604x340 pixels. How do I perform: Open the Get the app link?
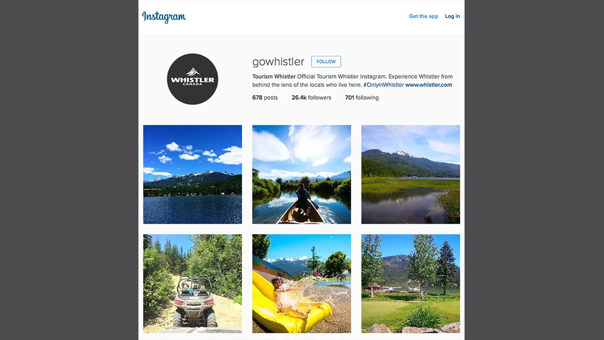coord(423,16)
